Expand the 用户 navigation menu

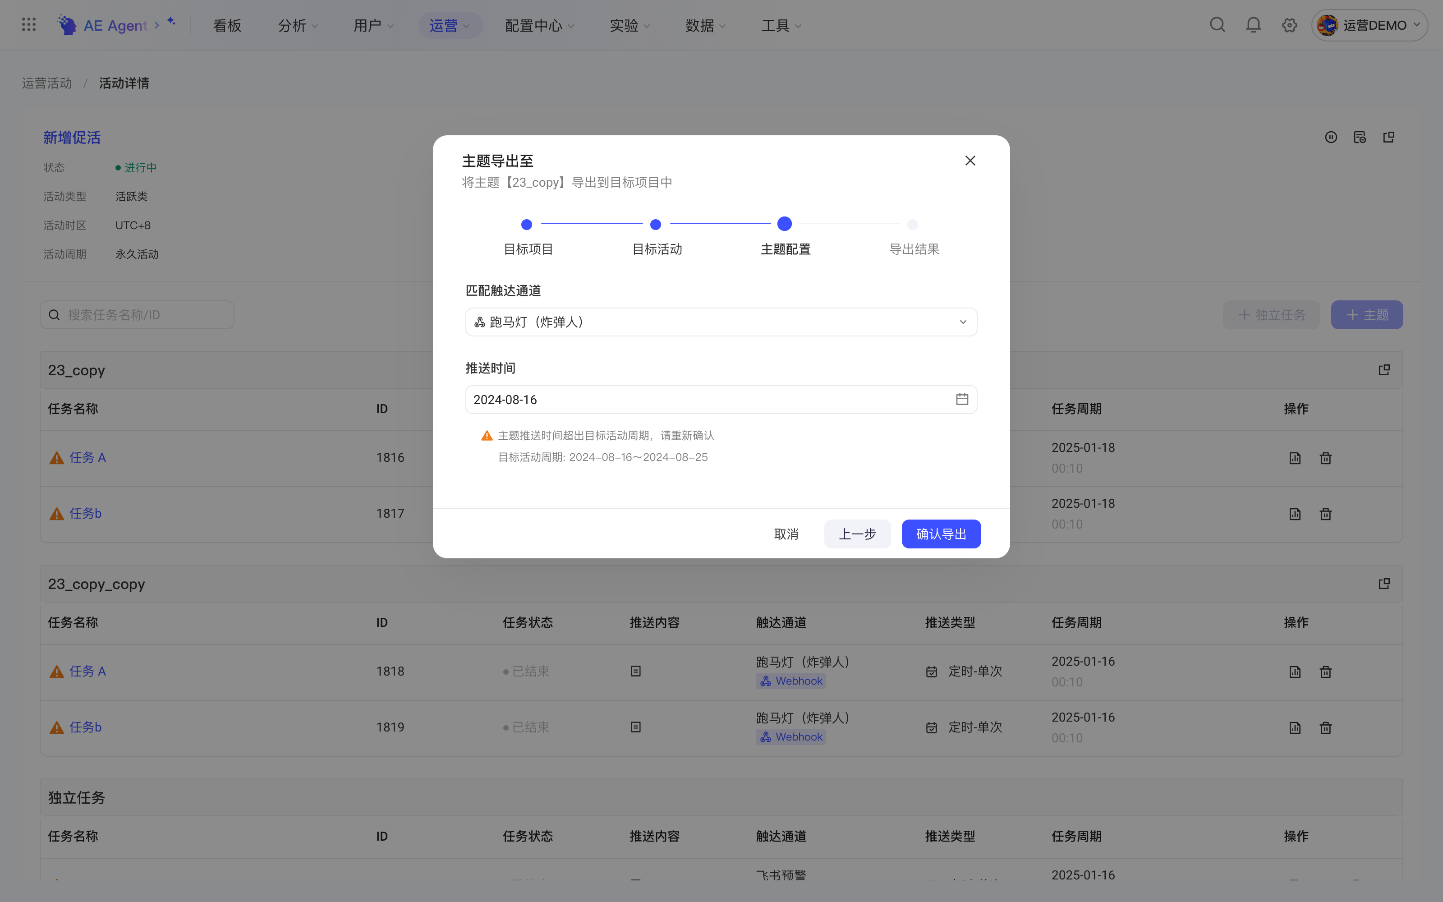coord(373,26)
